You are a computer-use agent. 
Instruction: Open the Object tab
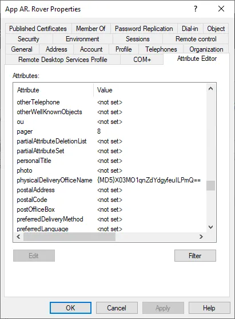pyautogui.click(x=216, y=29)
